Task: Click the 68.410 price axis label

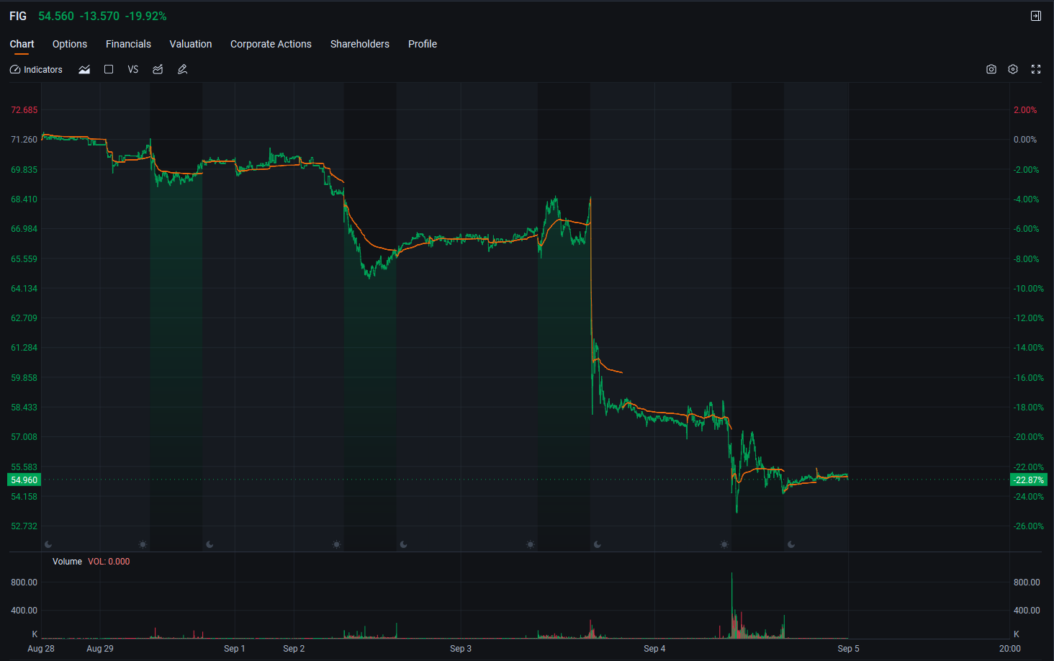Action: (24, 199)
